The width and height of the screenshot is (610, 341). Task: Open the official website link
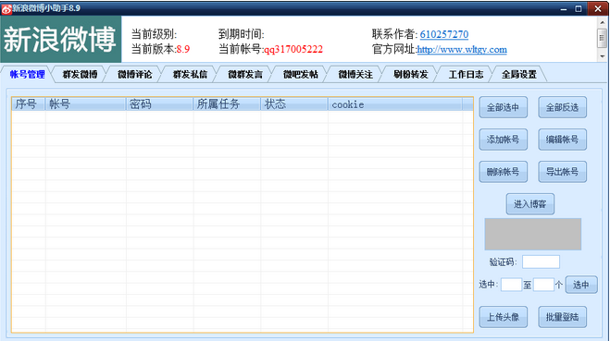[x=462, y=50]
